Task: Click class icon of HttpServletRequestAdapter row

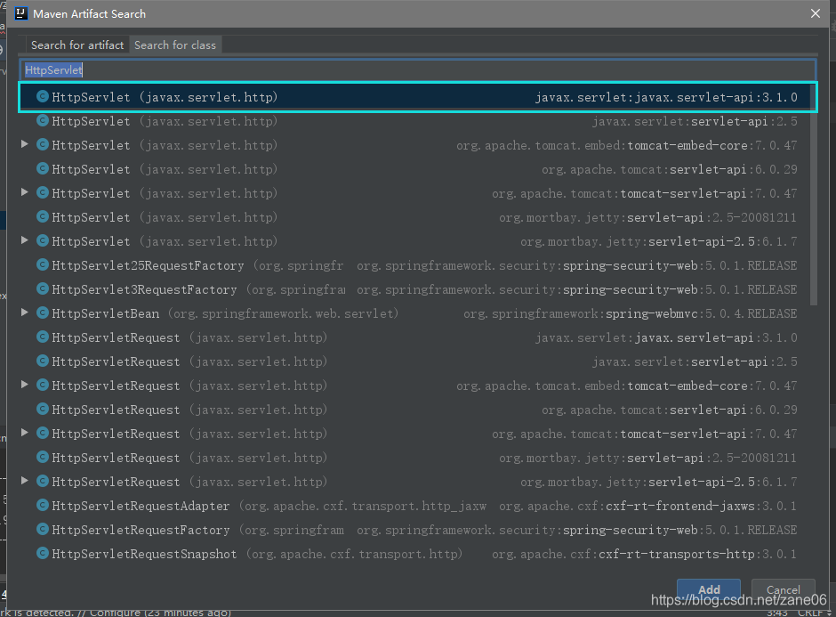Action: (x=43, y=505)
